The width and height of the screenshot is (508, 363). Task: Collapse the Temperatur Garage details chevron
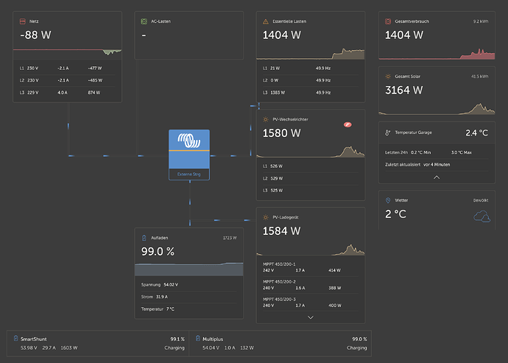click(x=437, y=177)
